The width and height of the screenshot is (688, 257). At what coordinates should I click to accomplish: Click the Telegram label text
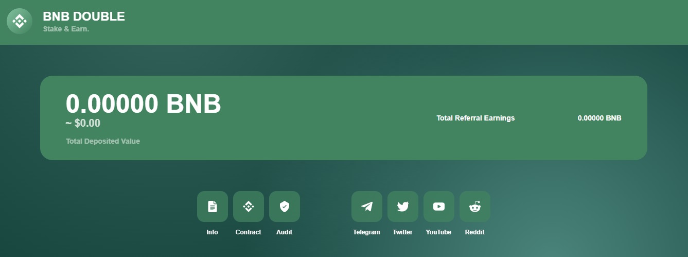[366, 232]
